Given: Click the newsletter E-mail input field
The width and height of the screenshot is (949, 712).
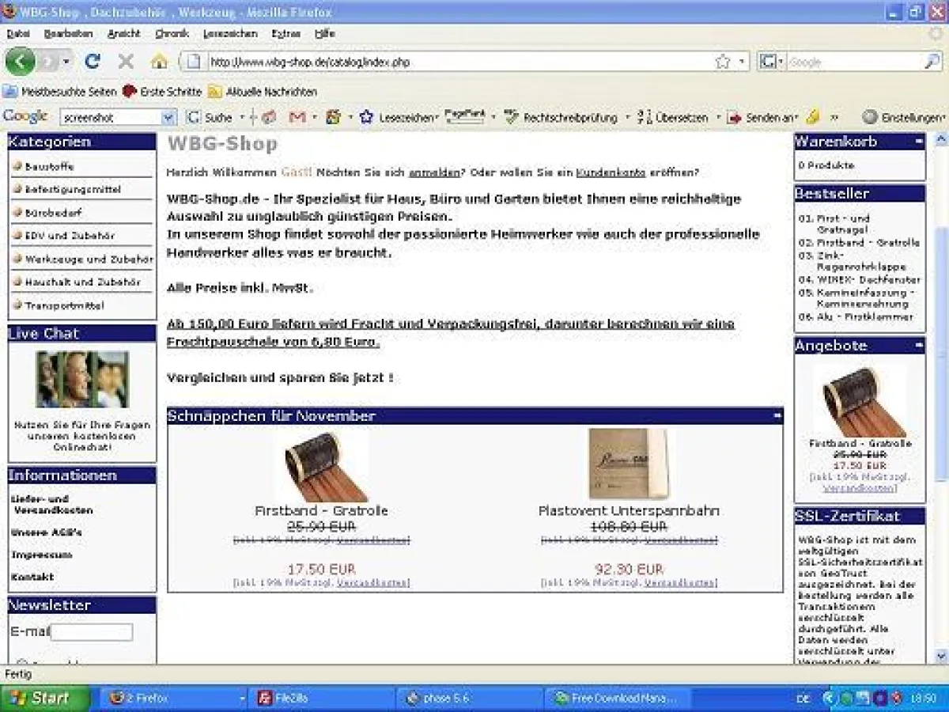Looking at the screenshot, I should tap(92, 632).
